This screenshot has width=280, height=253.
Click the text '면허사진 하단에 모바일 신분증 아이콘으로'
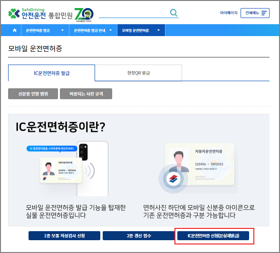199,207
